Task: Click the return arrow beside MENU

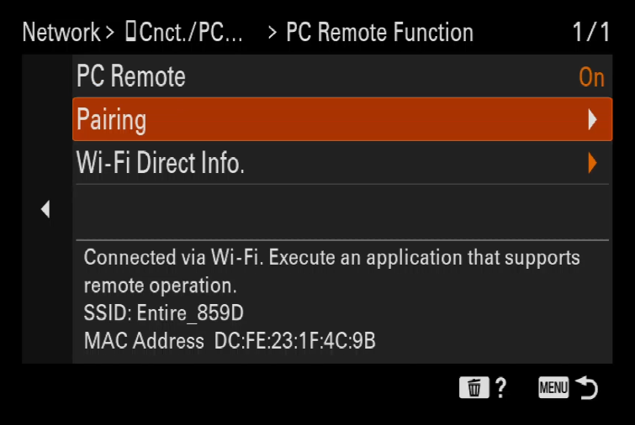Action: tap(587, 387)
